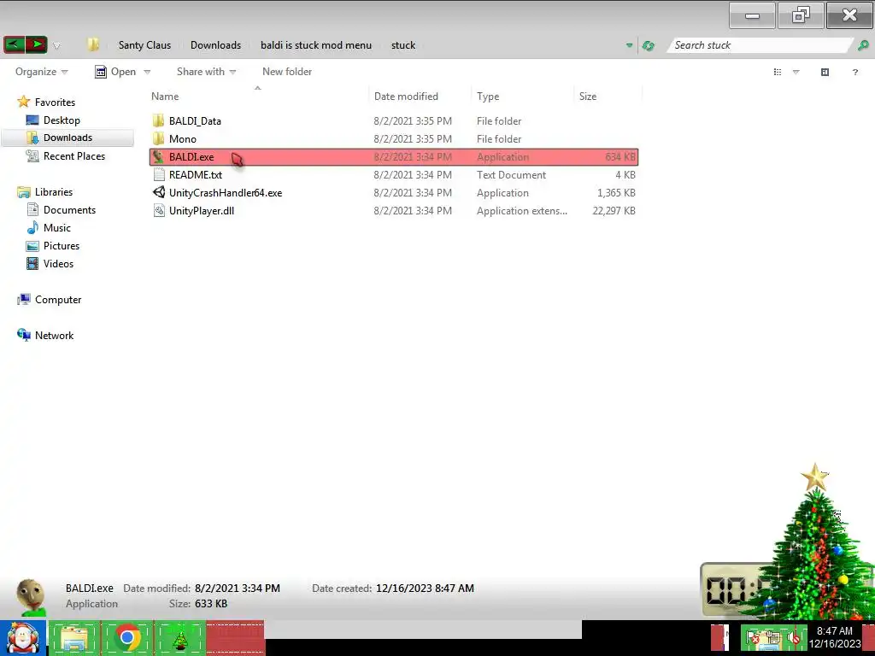875x656 pixels.
Task: Change your view icon in toolbar
Action: [778, 72]
